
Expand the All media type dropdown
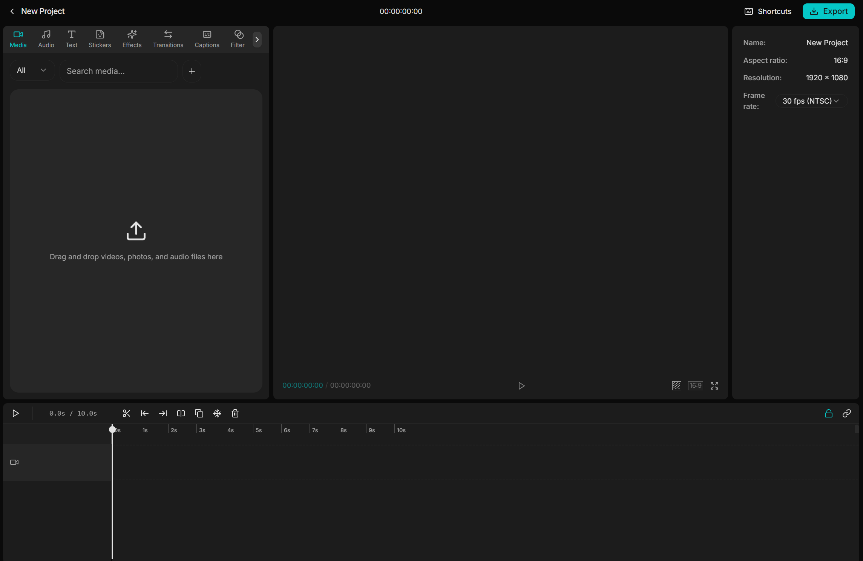click(x=32, y=70)
